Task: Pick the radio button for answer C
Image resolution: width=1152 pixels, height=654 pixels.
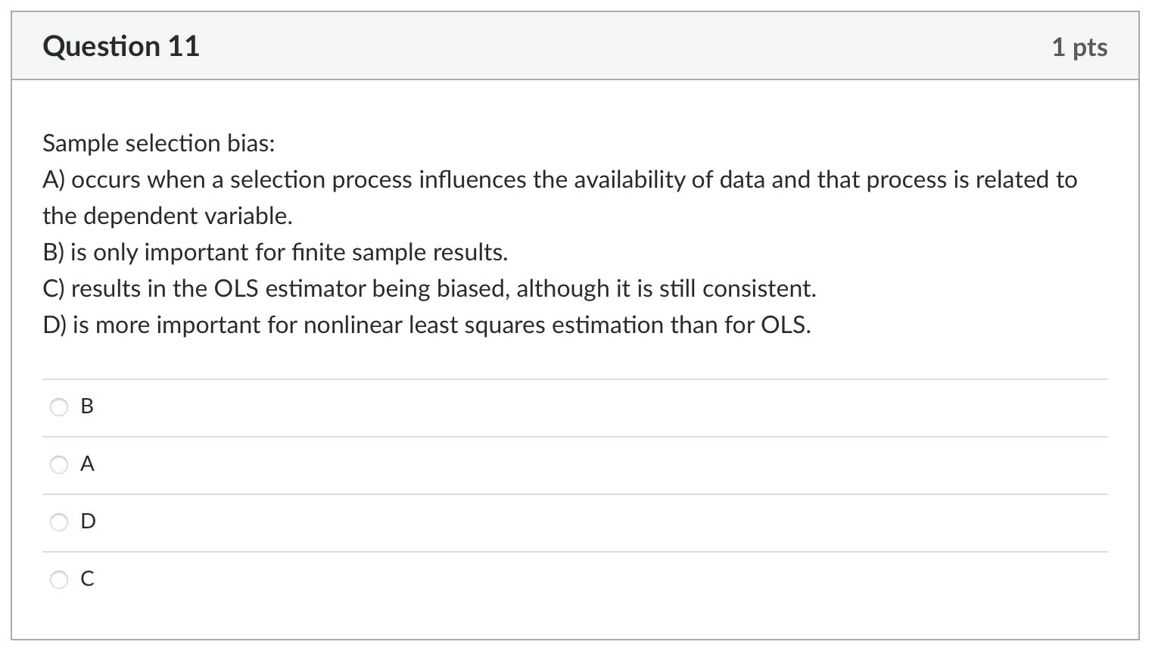Action: [59, 580]
